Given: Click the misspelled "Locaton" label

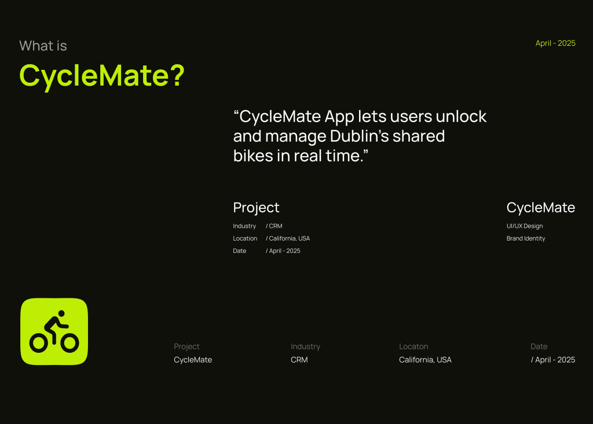Looking at the screenshot, I should pyautogui.click(x=413, y=346).
